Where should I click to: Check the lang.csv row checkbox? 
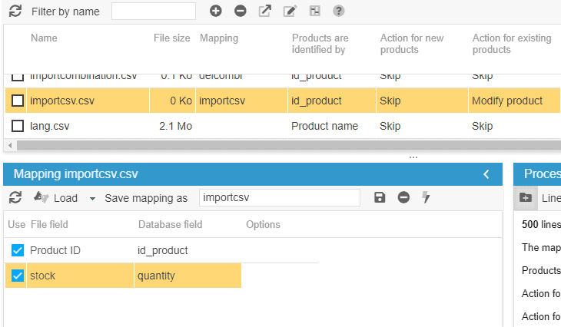18,126
